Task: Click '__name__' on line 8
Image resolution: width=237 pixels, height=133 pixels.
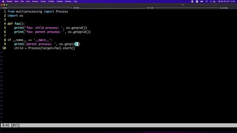Action: point(20,40)
